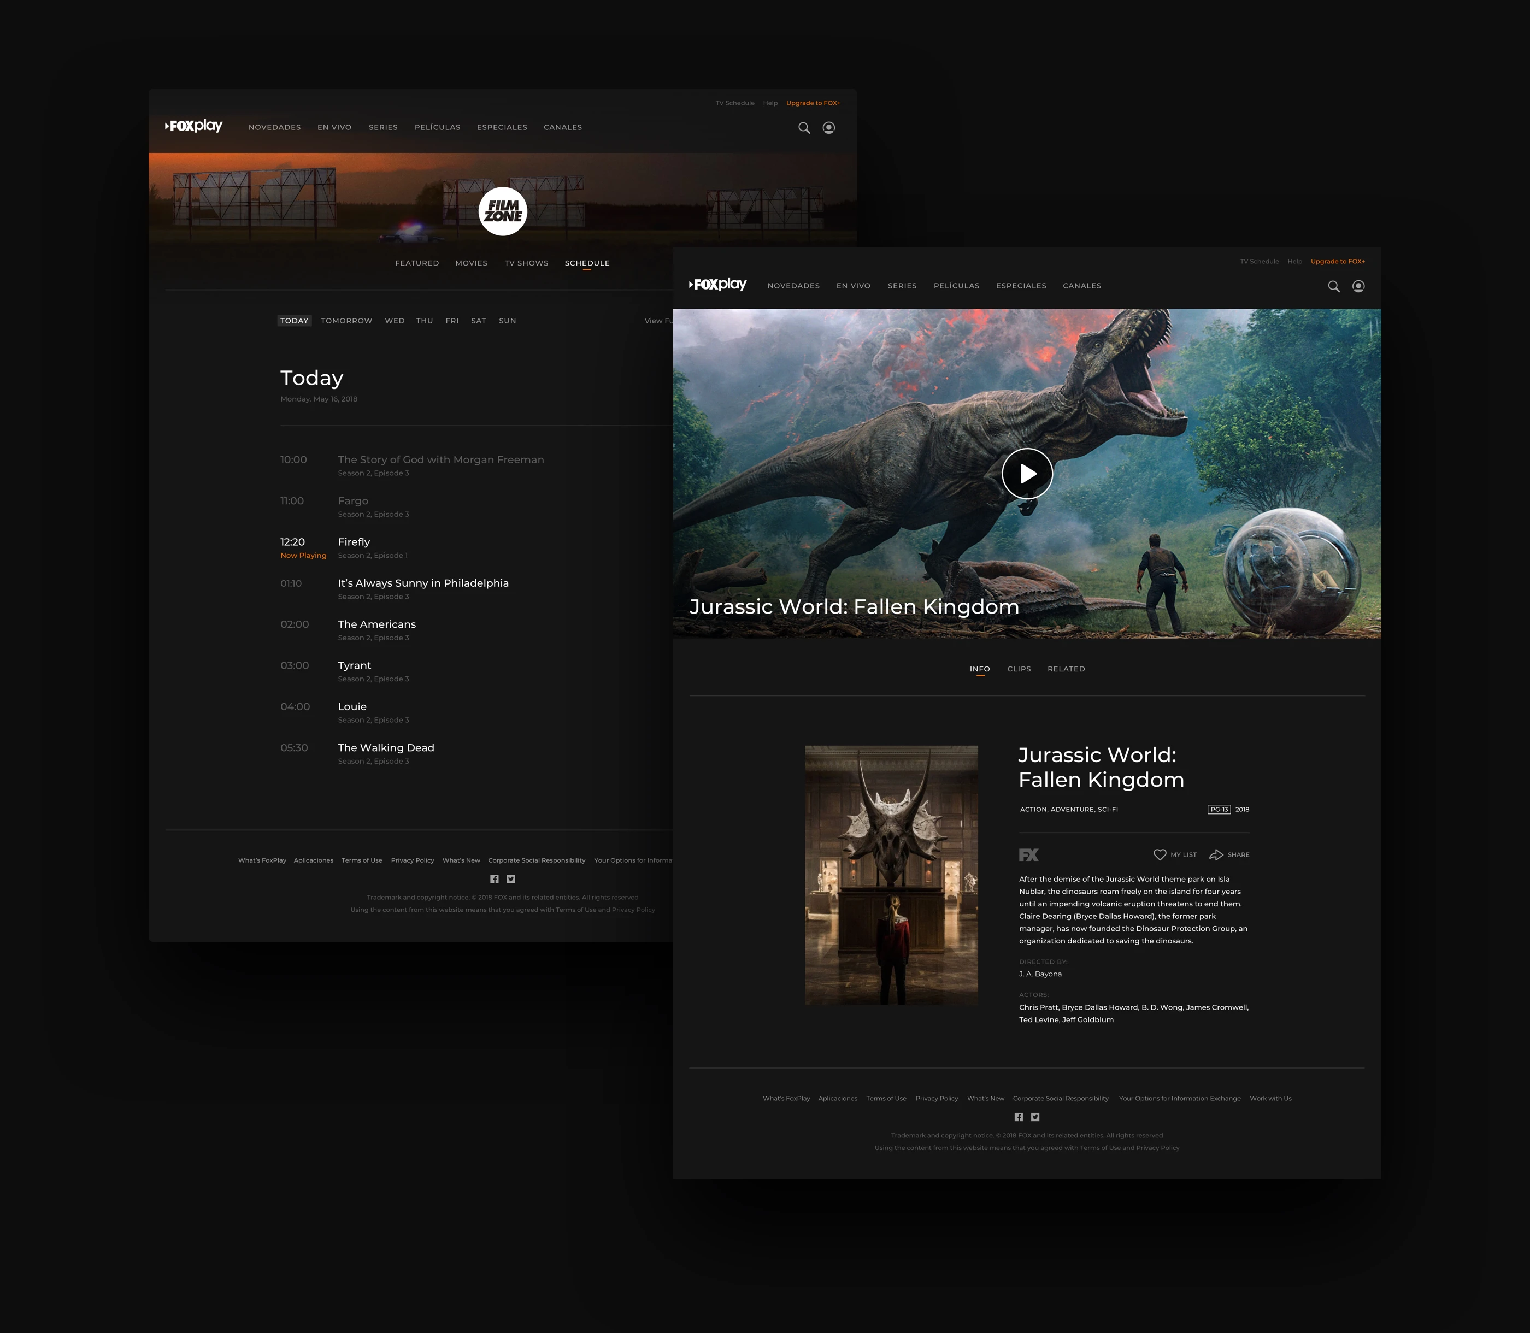Open FoxPlay's Twitter page
Viewport: 1530px width, 1333px height.
(x=1035, y=1117)
